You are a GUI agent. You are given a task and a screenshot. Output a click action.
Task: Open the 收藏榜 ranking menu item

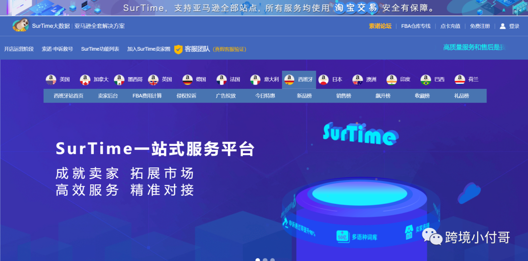422,96
